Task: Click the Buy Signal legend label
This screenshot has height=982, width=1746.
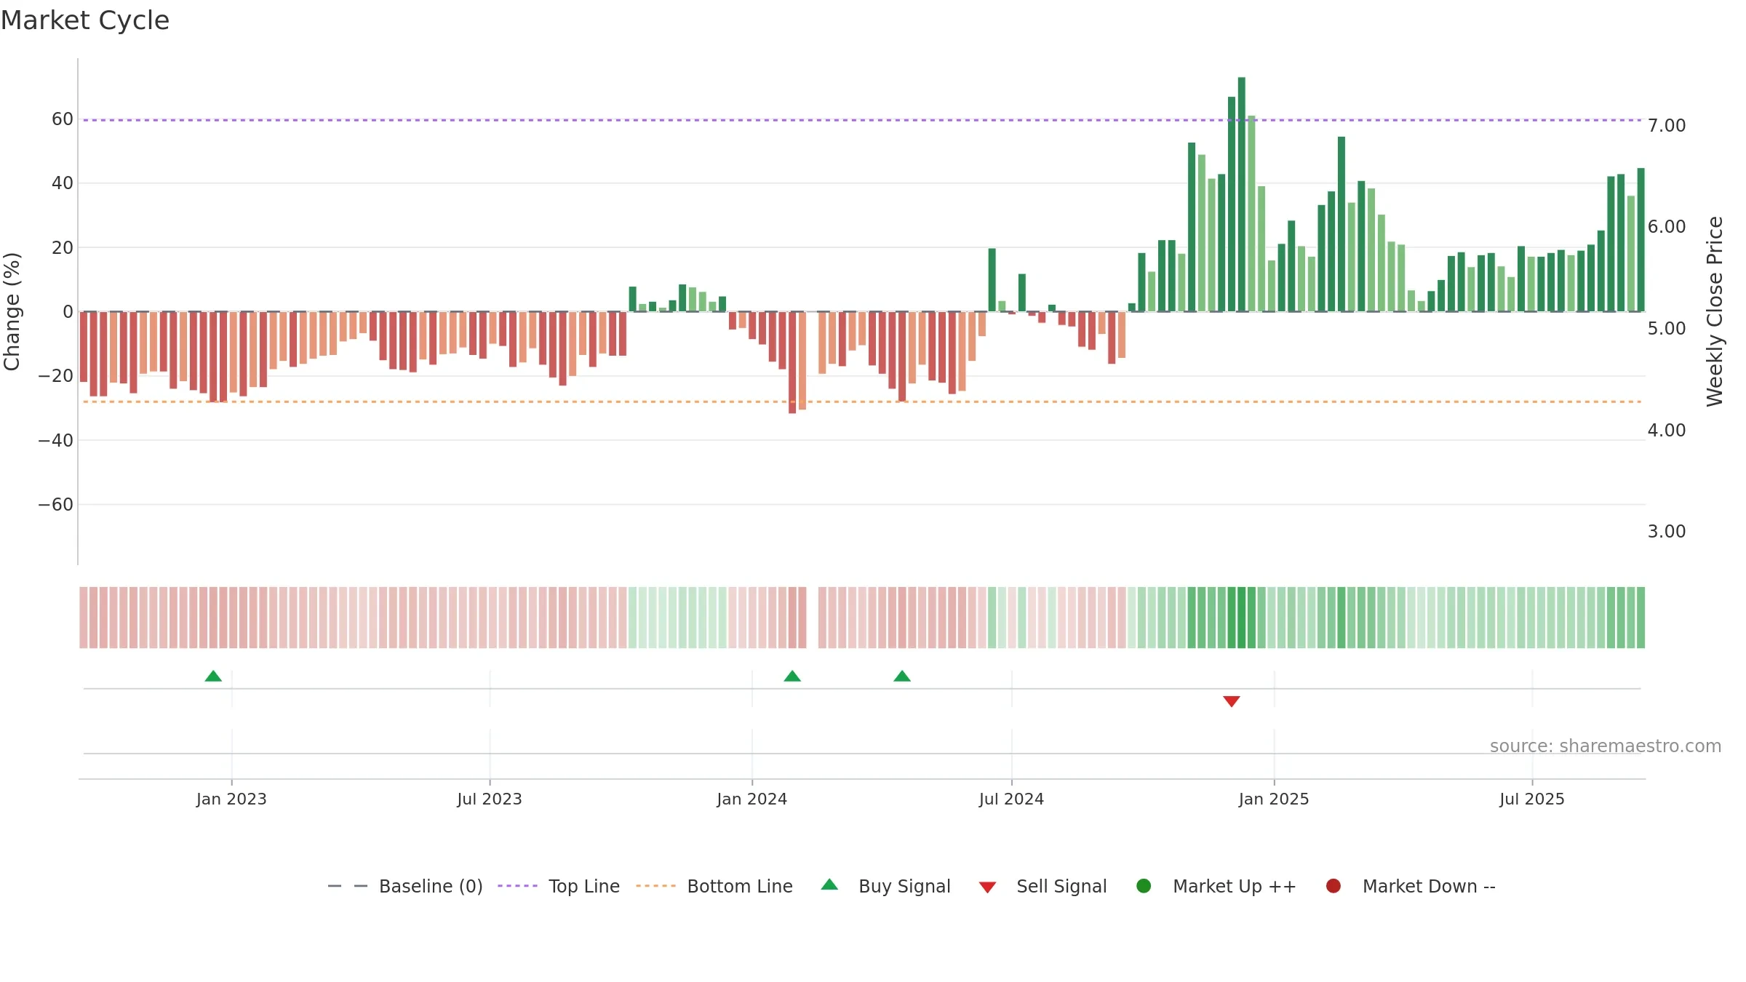Action: [x=904, y=886]
